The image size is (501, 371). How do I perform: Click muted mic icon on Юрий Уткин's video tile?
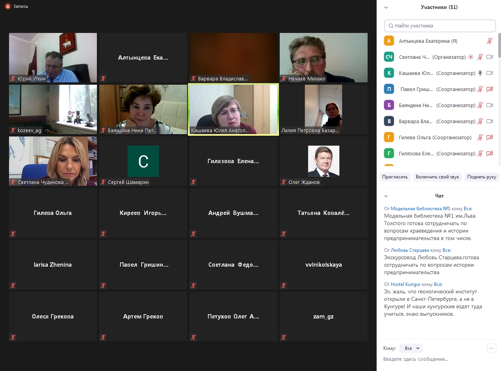(x=13, y=78)
